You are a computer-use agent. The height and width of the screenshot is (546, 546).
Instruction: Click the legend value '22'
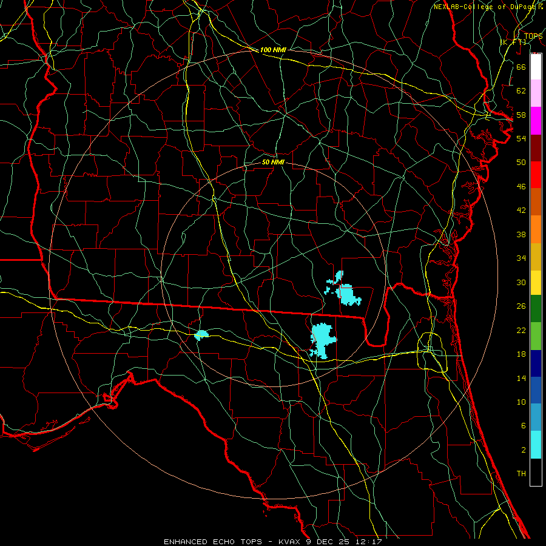tap(521, 330)
